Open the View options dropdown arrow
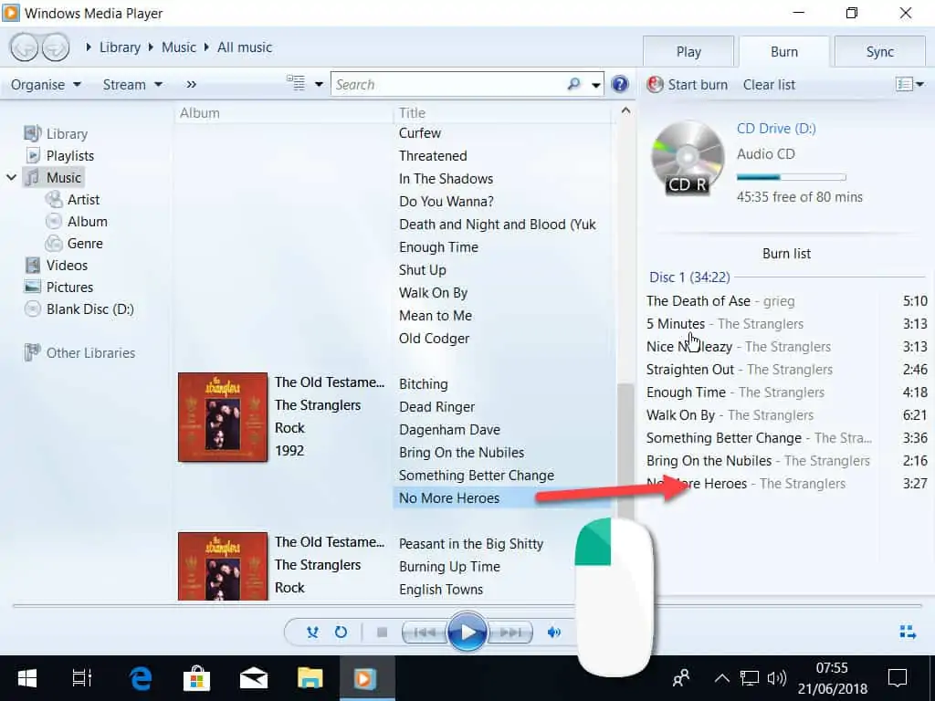The width and height of the screenshot is (935, 701). point(319,84)
